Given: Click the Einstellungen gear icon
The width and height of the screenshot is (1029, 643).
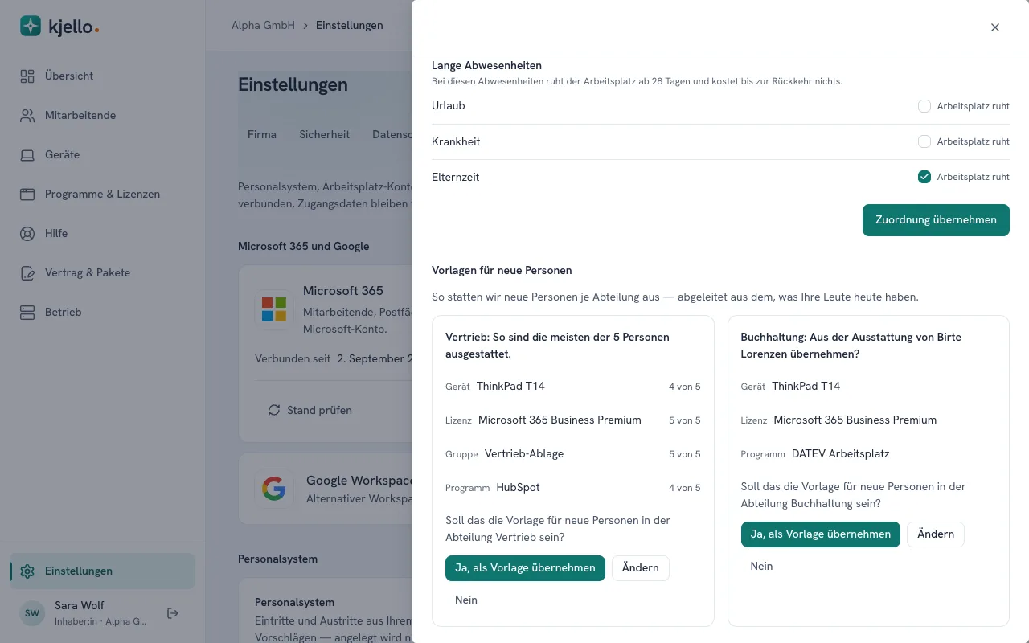Looking at the screenshot, I should tap(27, 571).
